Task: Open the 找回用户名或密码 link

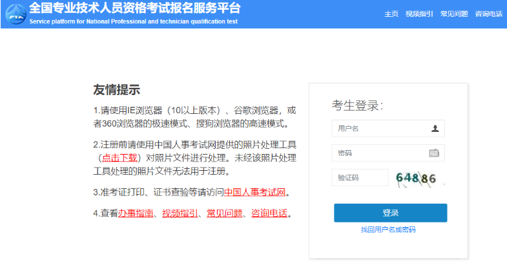Action: coord(388,230)
